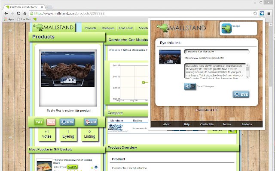The width and height of the screenshot is (275, 171).
Task: Click the new tab button
Action: point(49,7)
